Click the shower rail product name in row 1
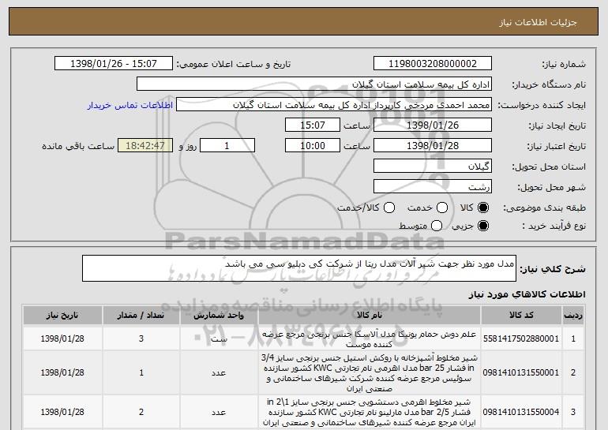Viewport: 608px width, 430px height. pos(370,338)
